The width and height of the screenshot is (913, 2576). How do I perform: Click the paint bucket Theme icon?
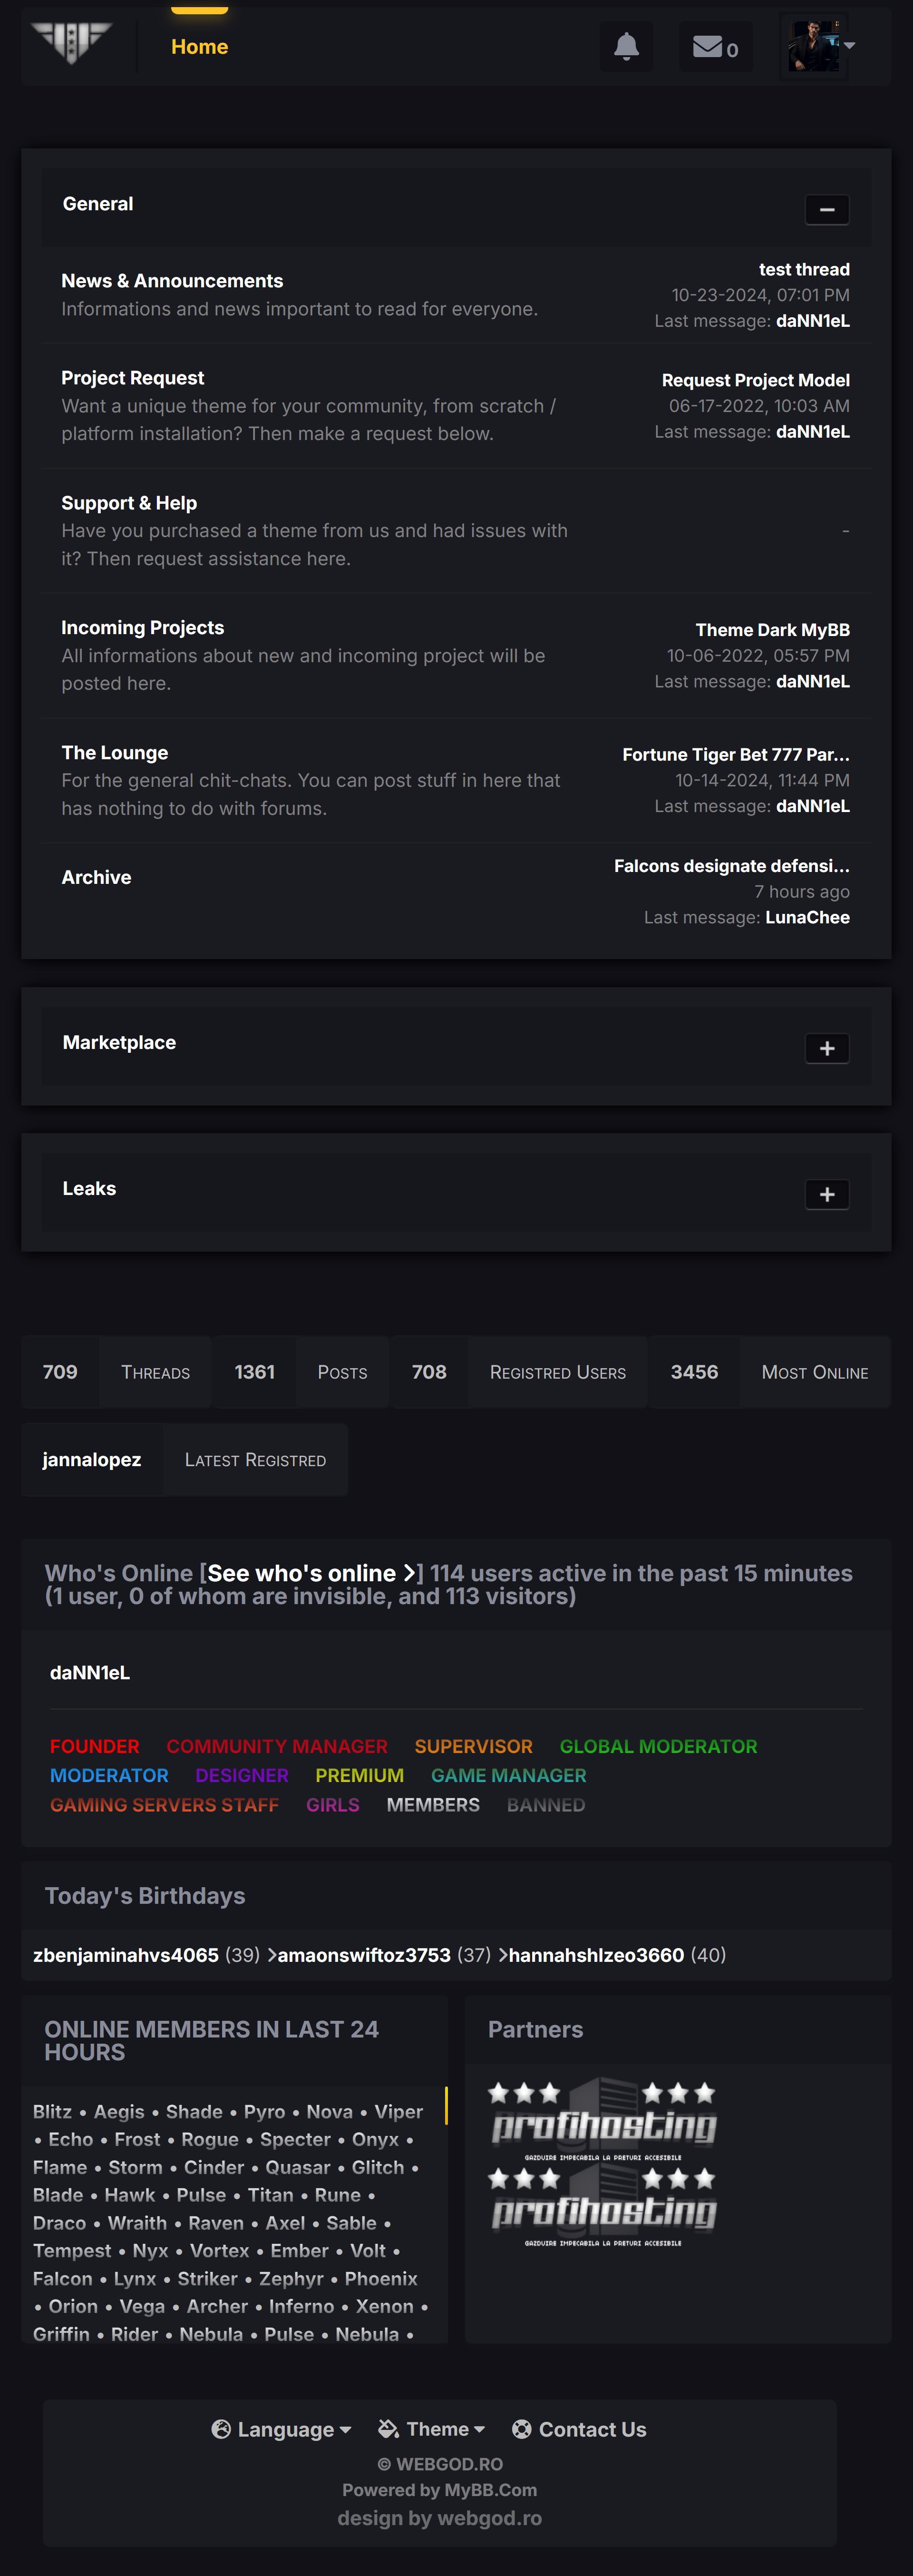click(x=388, y=2429)
